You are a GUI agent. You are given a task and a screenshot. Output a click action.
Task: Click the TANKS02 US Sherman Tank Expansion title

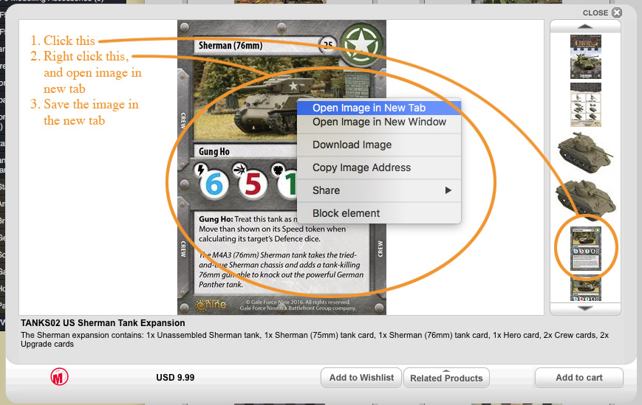pos(103,323)
